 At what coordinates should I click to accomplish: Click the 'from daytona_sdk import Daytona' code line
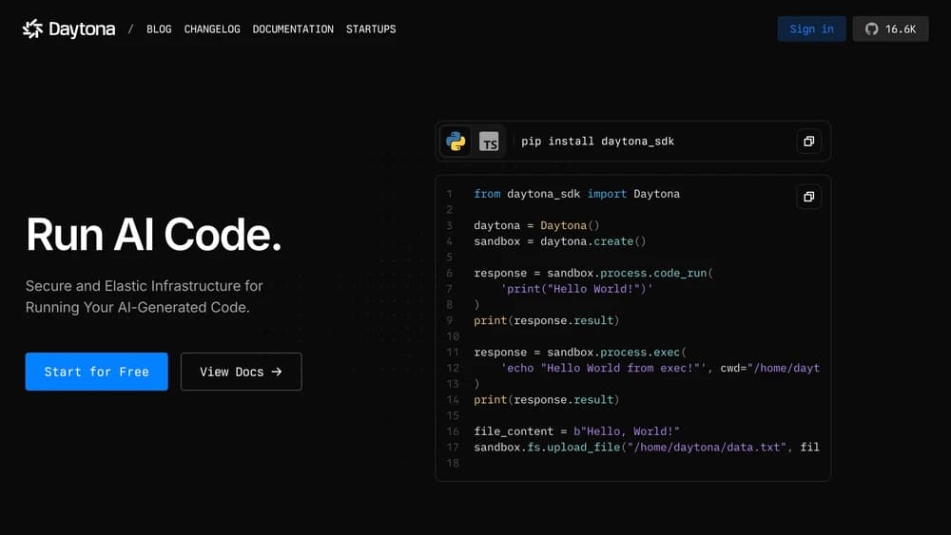click(x=577, y=194)
